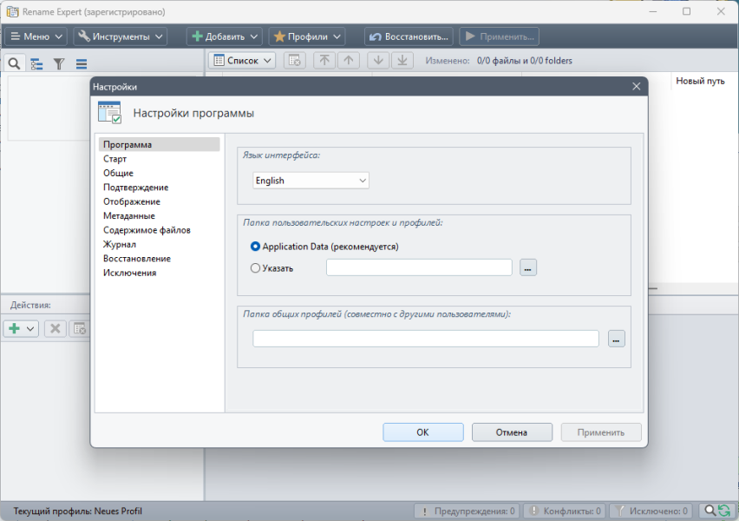Select Метаданные in settings list

click(x=129, y=215)
